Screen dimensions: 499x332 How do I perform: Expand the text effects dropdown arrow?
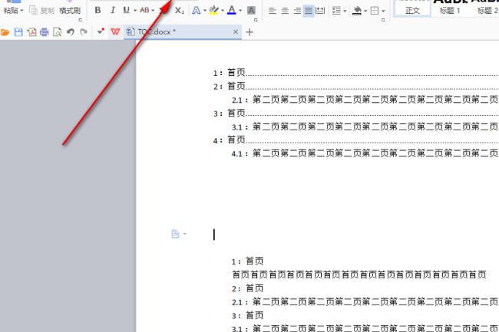(x=205, y=11)
